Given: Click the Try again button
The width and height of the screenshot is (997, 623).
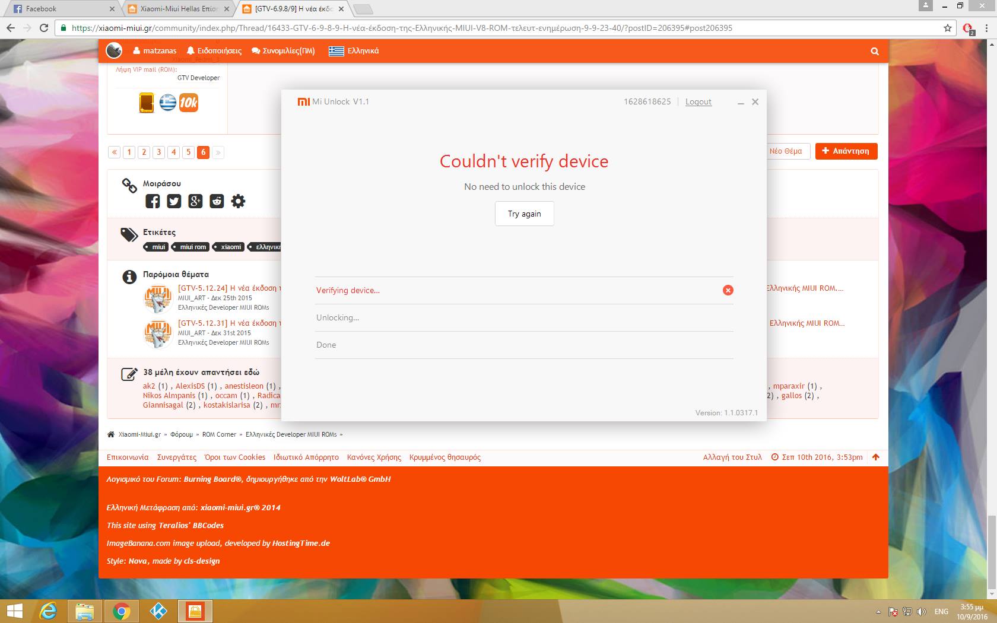Looking at the screenshot, I should (x=524, y=214).
